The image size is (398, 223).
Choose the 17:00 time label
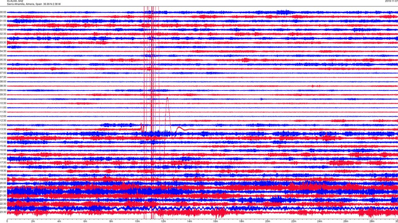click(x=3, y=158)
